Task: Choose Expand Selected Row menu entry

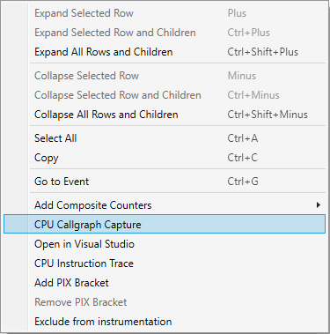Action: click(165, 13)
